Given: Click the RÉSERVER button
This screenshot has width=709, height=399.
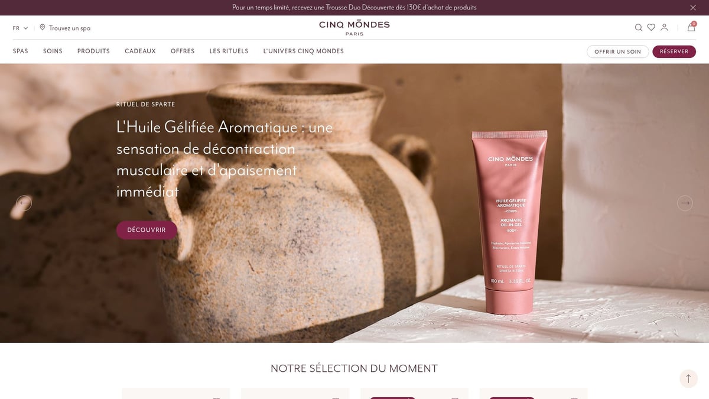Looking at the screenshot, I should [674, 51].
